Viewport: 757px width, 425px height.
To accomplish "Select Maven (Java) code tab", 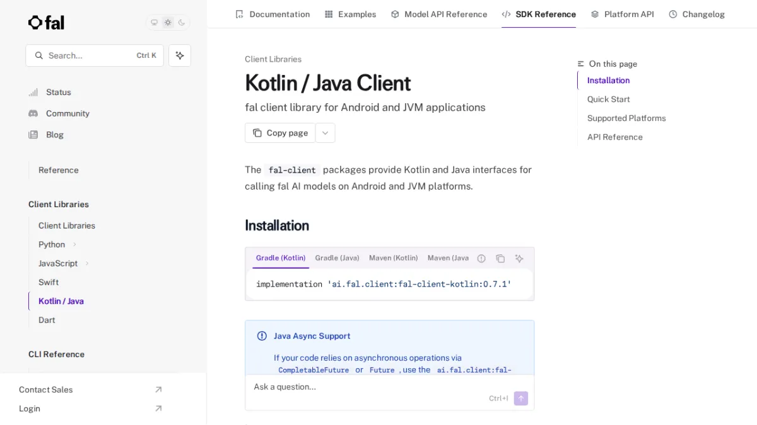I will [448, 258].
